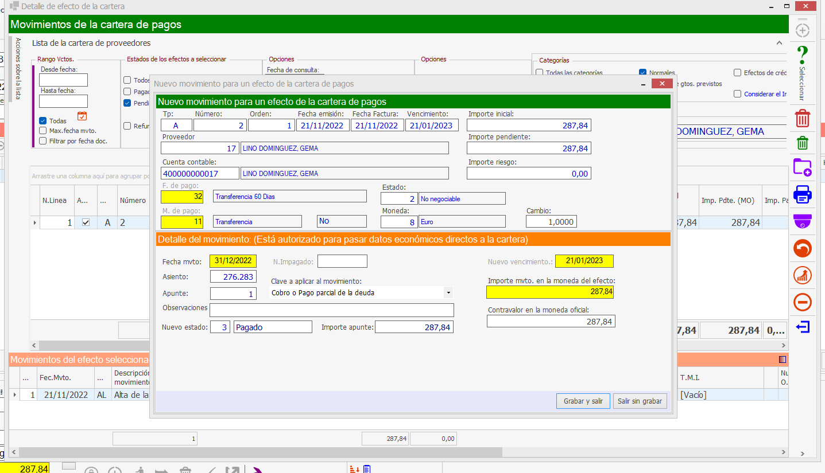Open the vertical Acciones sobre la lista tab
This screenshot has width=825, height=473.
(x=18, y=69)
